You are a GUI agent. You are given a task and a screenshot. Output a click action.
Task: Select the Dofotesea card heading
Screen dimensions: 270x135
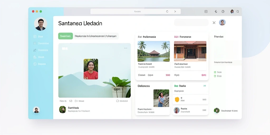144,86
